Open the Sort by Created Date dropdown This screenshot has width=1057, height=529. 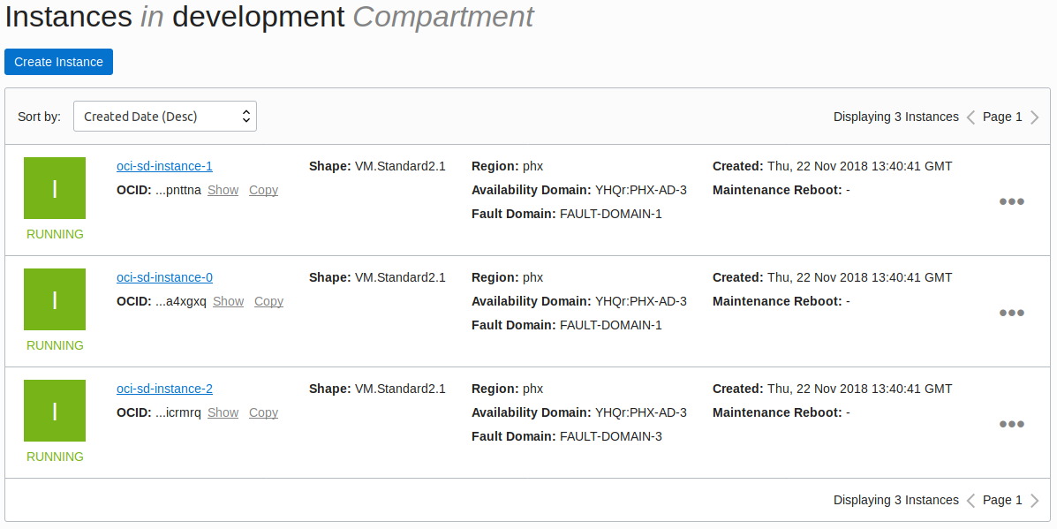tap(165, 117)
